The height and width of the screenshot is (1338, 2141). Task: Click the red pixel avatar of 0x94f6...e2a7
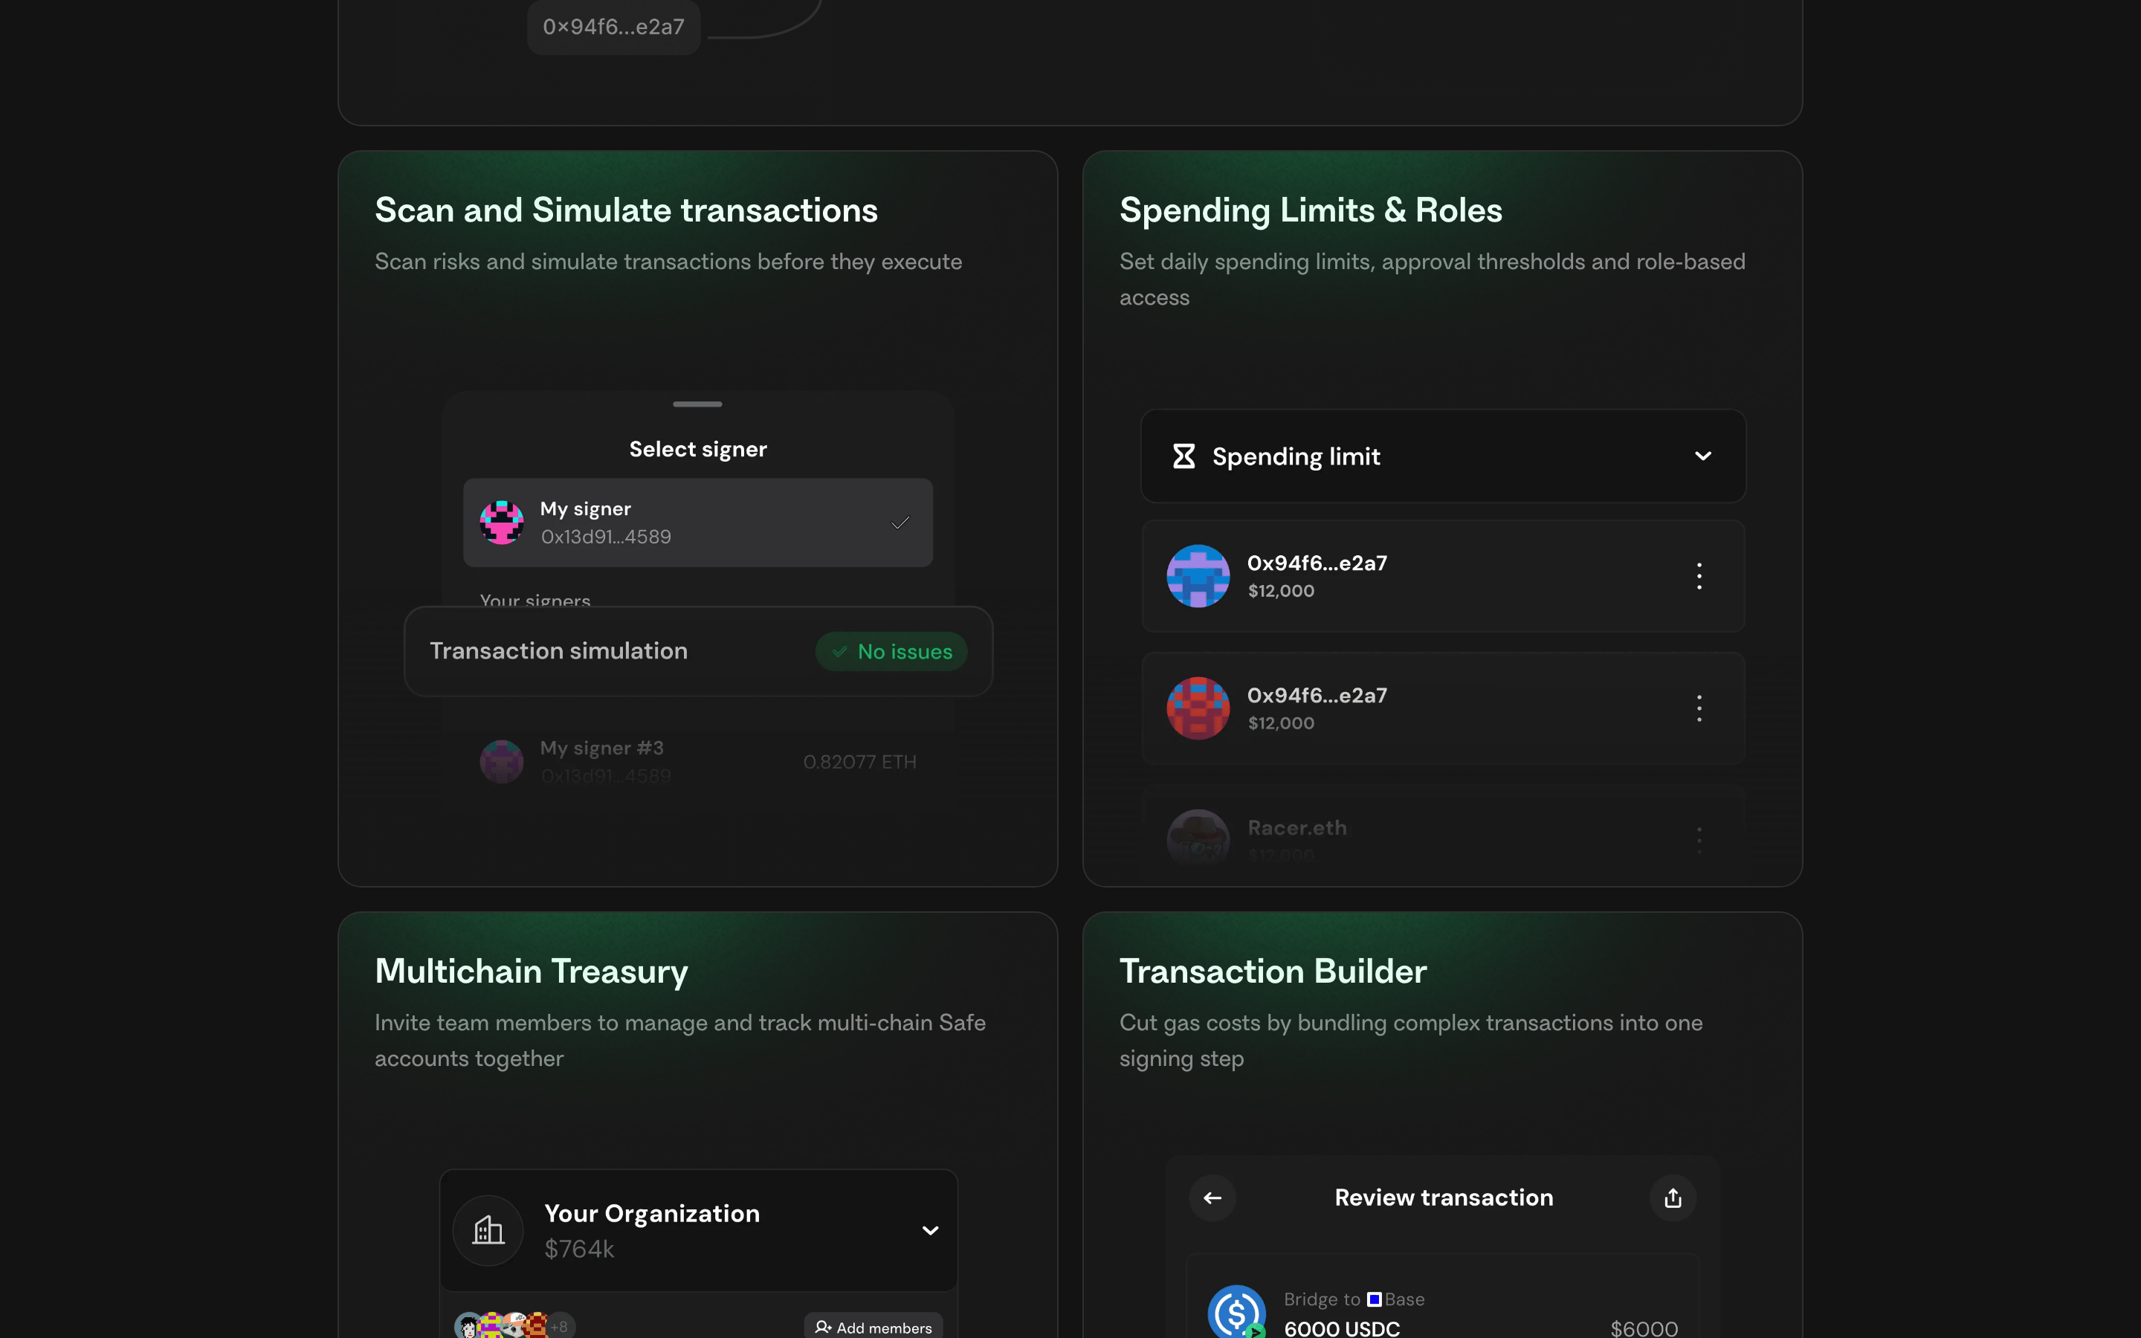click(1198, 708)
